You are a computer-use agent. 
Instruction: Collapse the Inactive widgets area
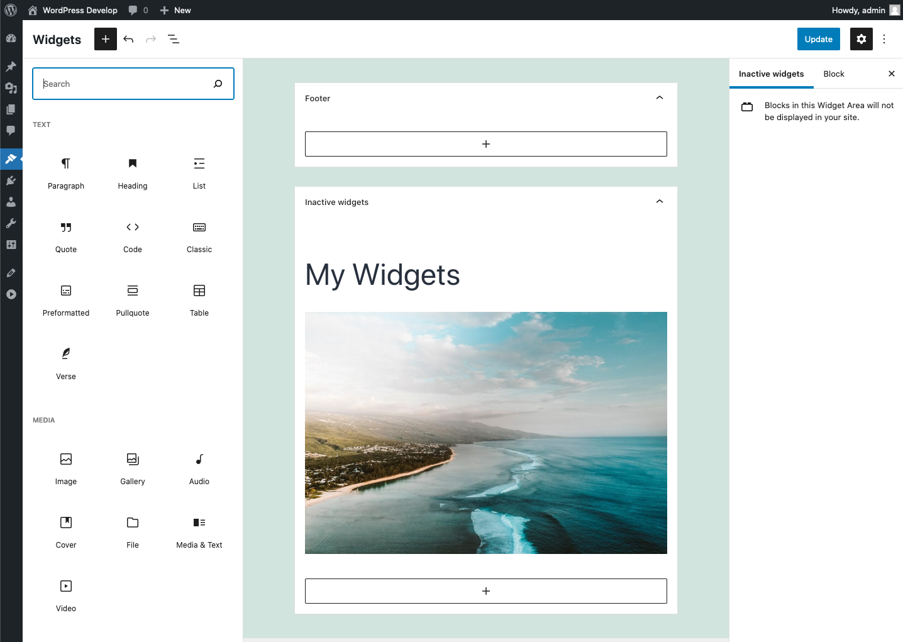click(660, 202)
